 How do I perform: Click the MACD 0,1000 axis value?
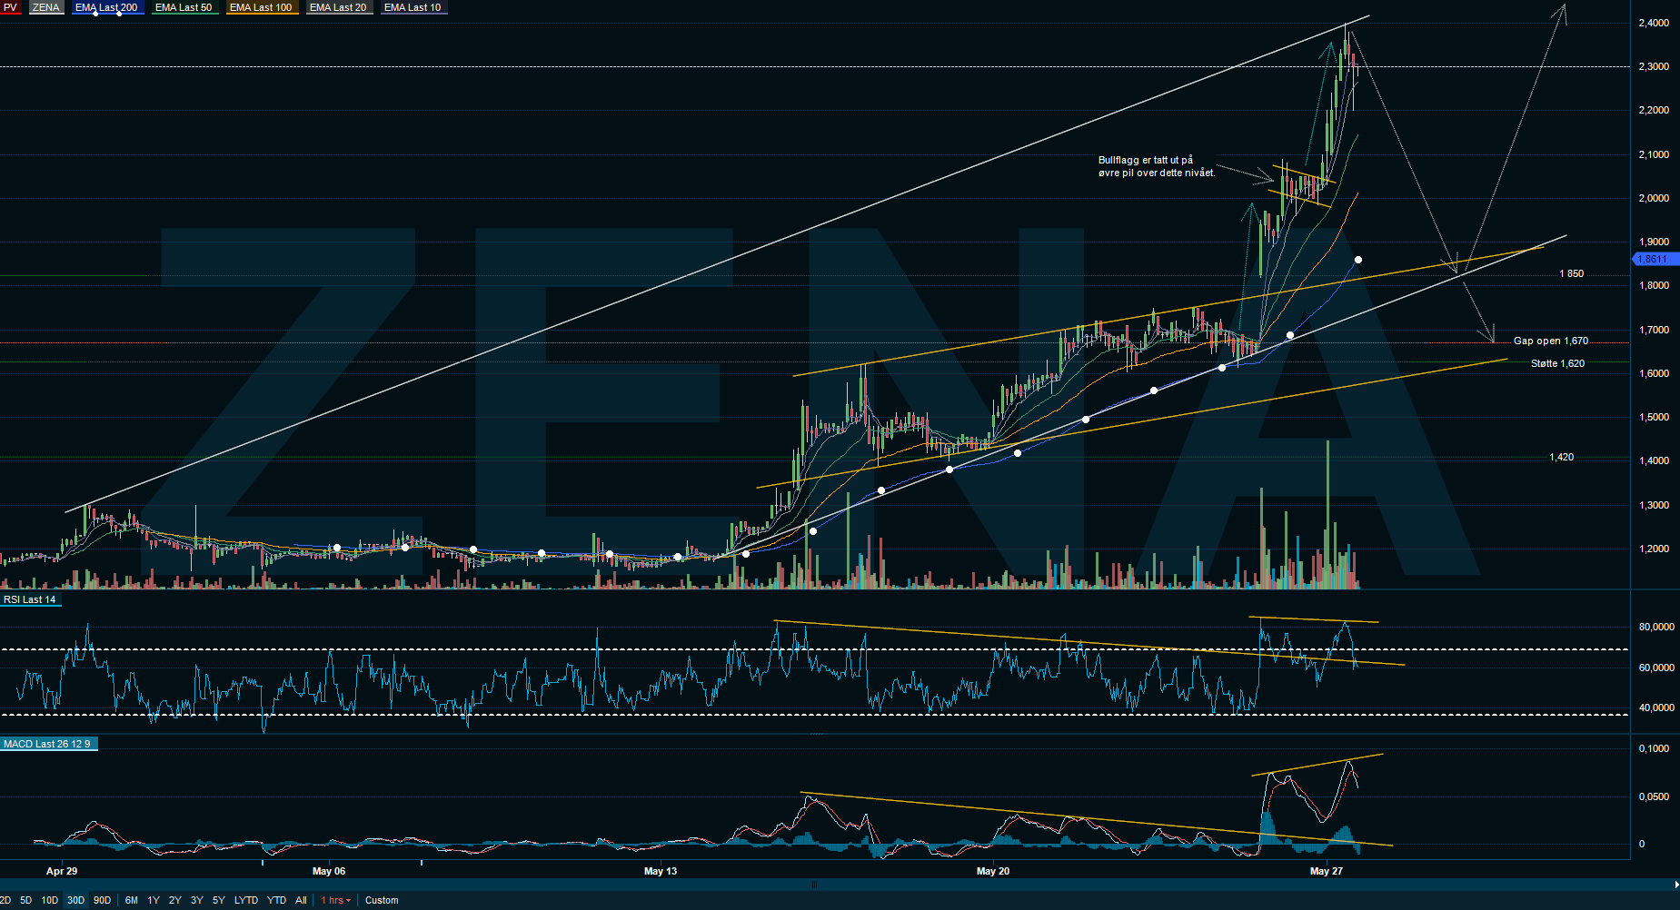point(1654,748)
